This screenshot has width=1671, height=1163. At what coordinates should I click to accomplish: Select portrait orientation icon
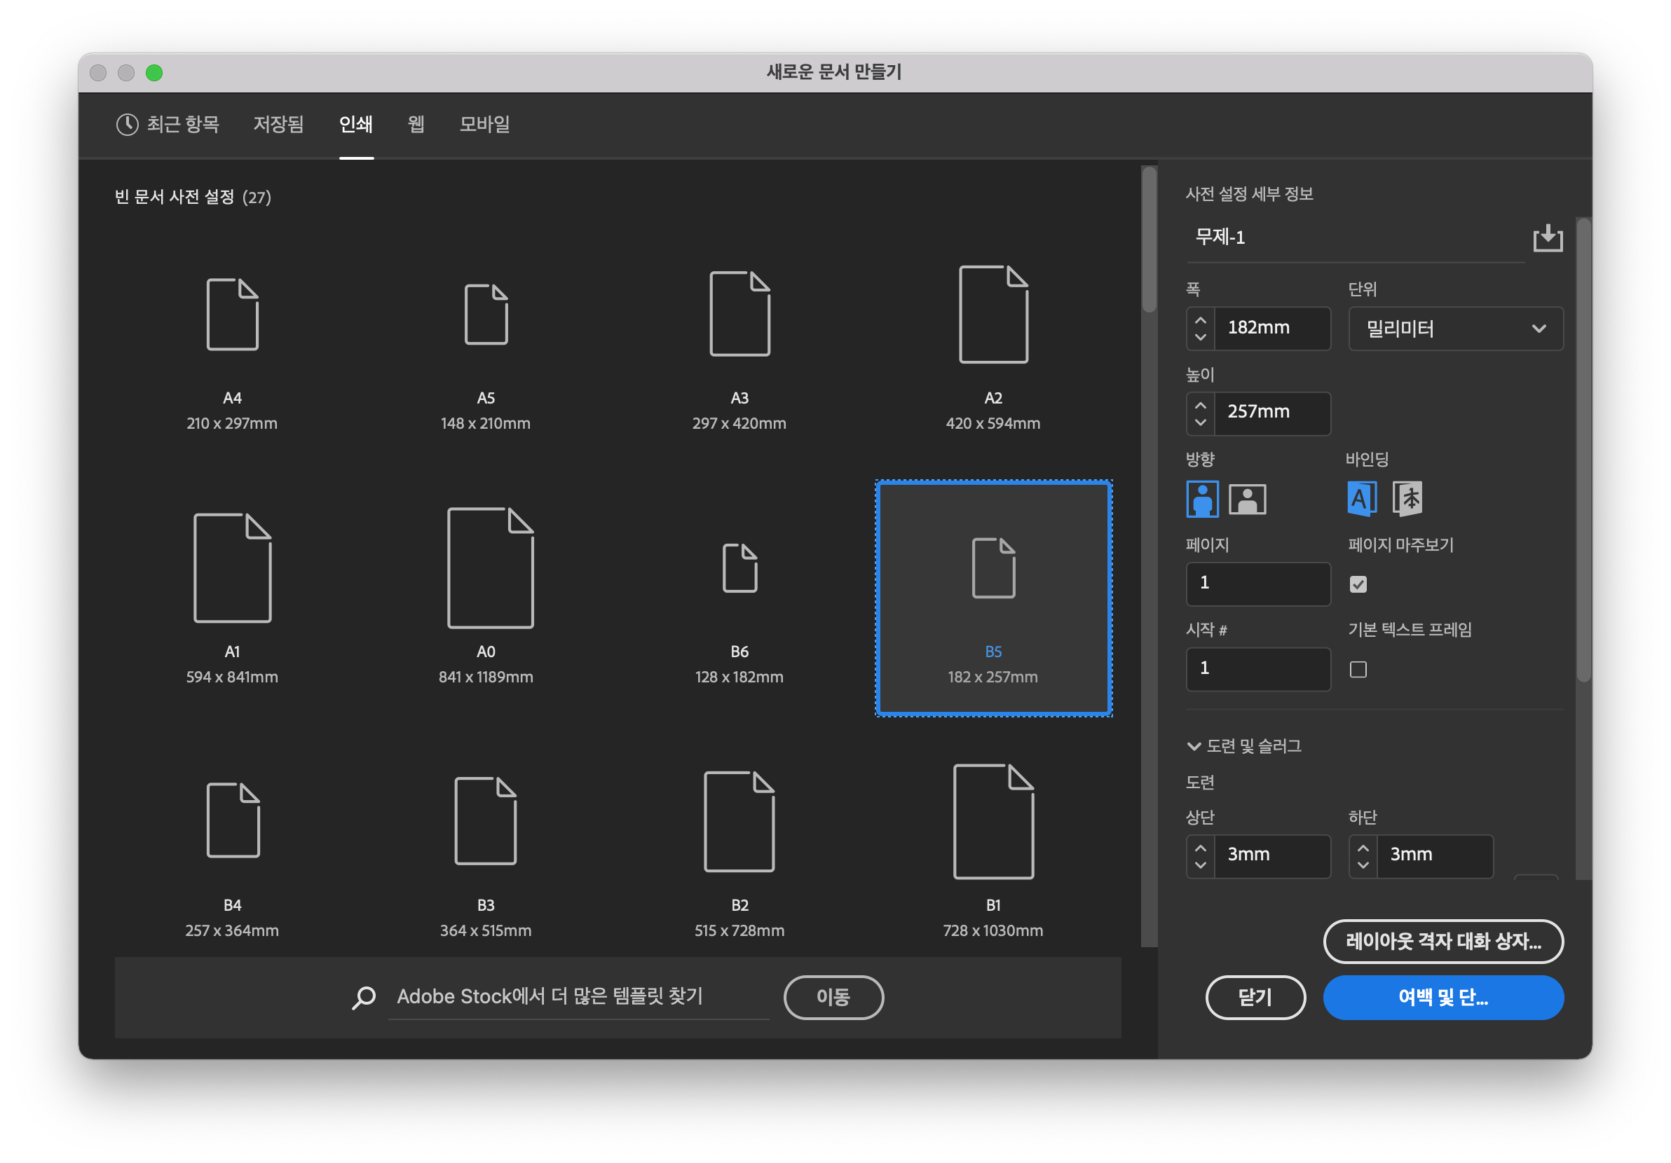1202,500
